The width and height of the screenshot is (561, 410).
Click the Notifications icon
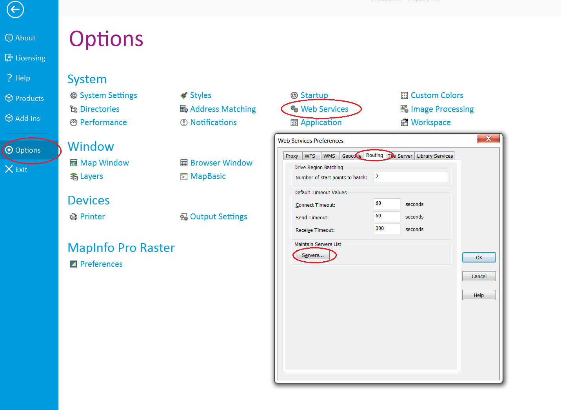pyautogui.click(x=184, y=122)
